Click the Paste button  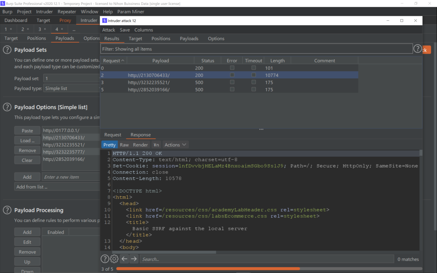tap(27, 131)
